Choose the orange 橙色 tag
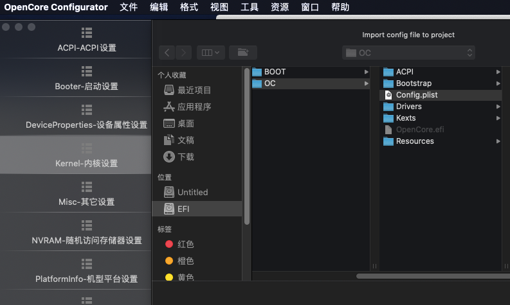The width and height of the screenshot is (510, 305). point(185,261)
